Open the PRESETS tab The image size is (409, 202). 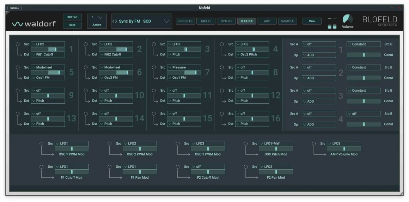(185, 21)
